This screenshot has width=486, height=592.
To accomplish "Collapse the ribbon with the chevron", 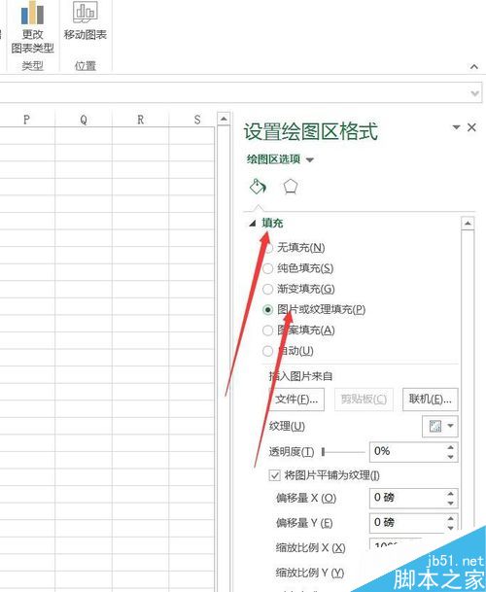I will coord(474,67).
